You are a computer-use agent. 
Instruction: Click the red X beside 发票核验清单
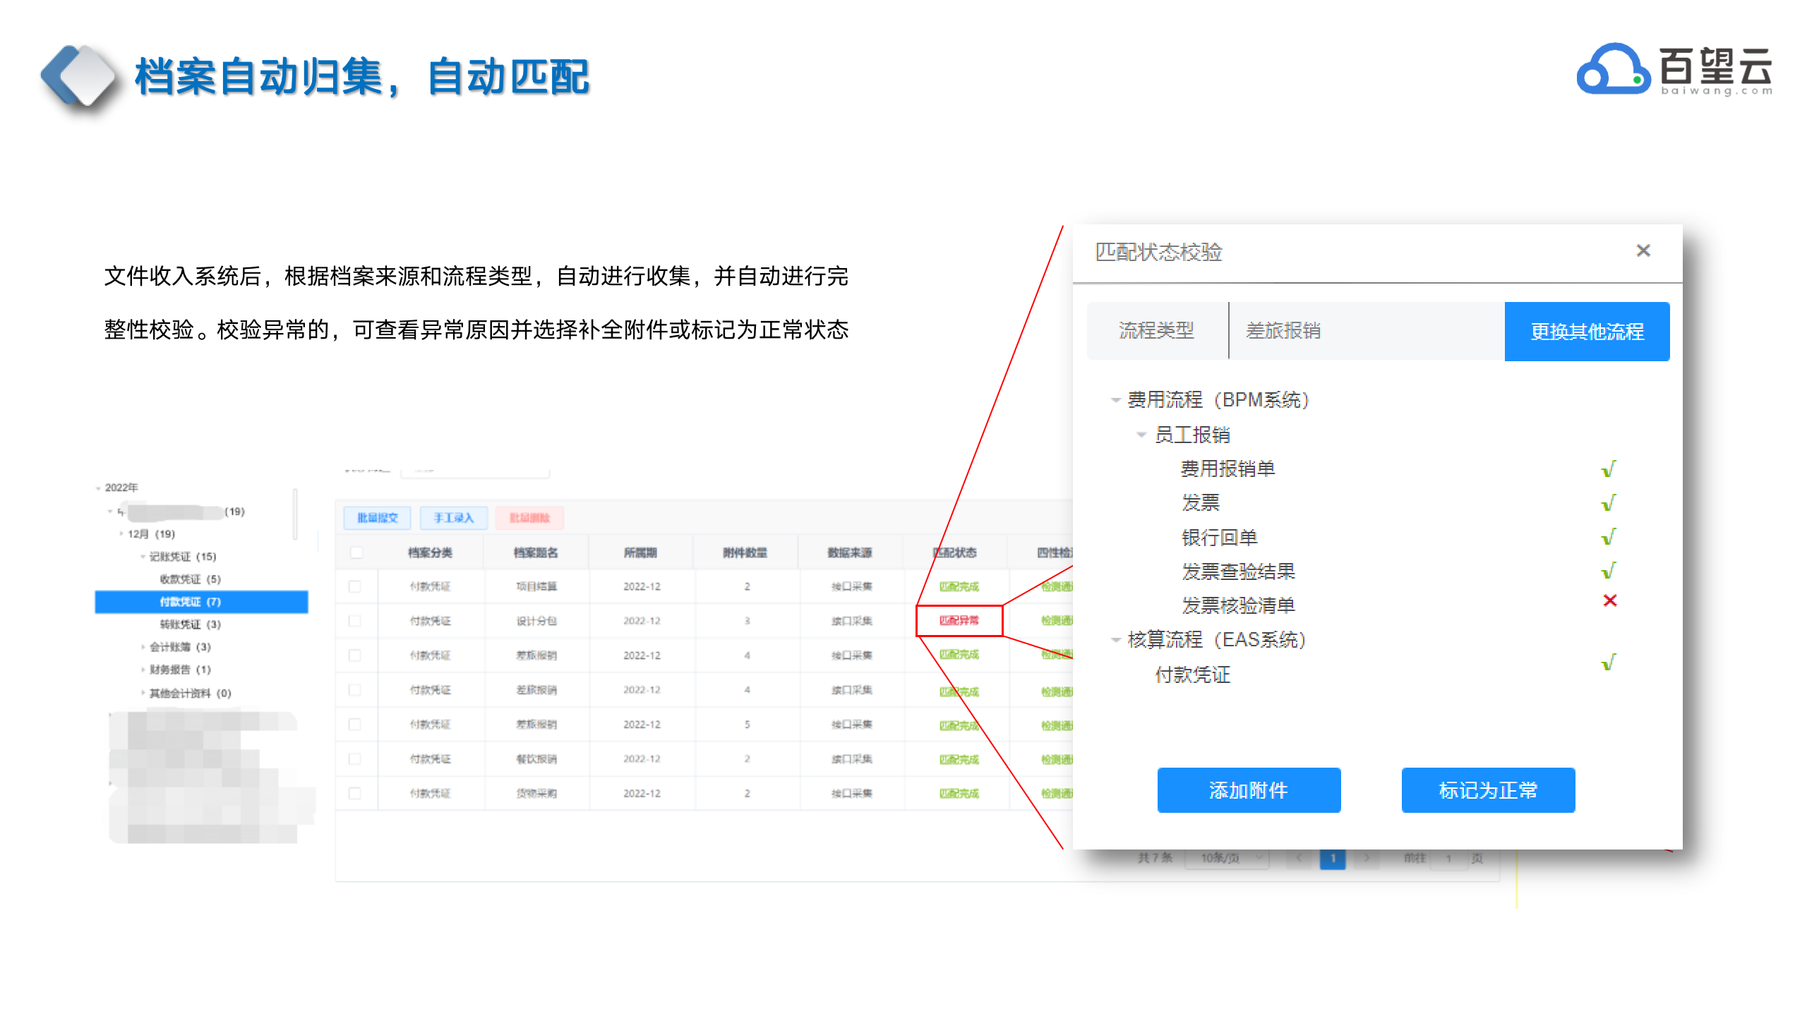tap(1609, 600)
